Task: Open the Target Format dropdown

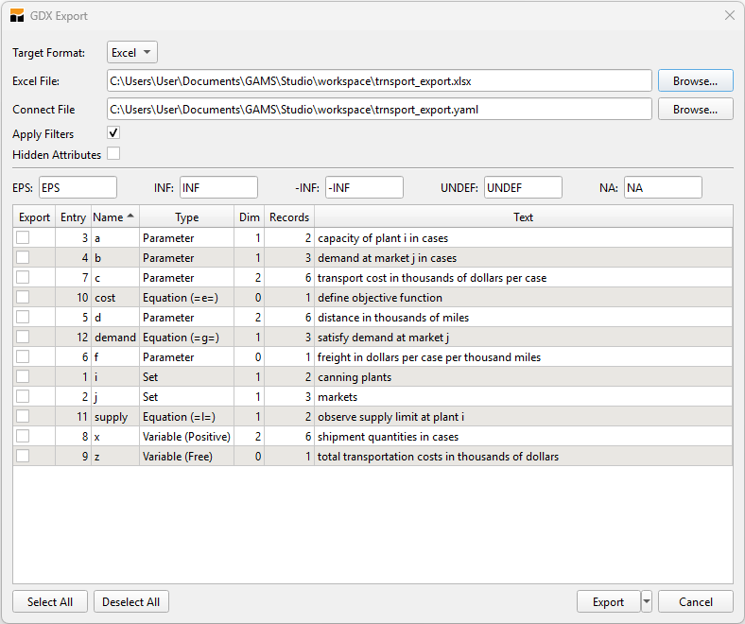Action: point(132,53)
